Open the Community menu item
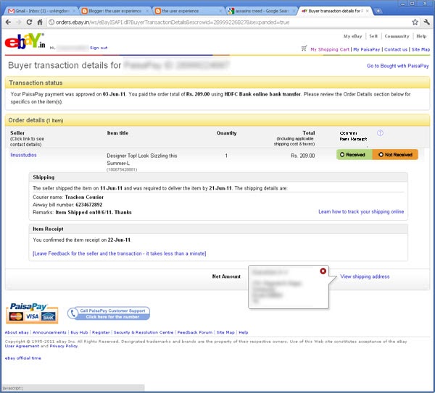 pos(397,36)
